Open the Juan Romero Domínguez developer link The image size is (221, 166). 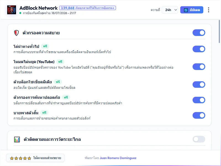point(118,158)
